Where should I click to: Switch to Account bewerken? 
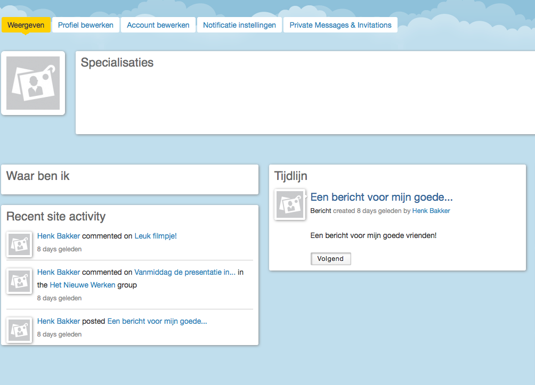(x=158, y=24)
